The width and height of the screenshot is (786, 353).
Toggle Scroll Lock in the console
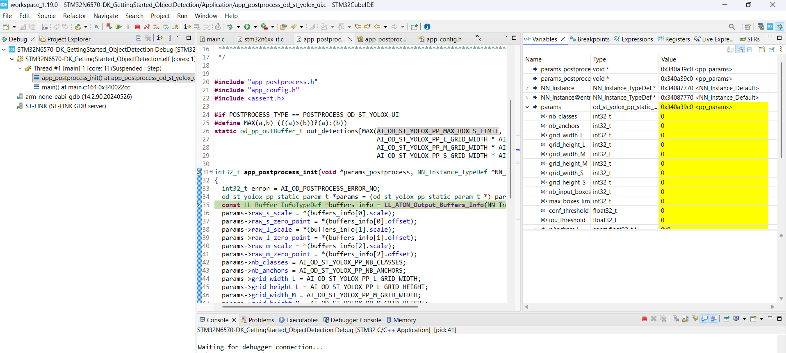point(685,319)
